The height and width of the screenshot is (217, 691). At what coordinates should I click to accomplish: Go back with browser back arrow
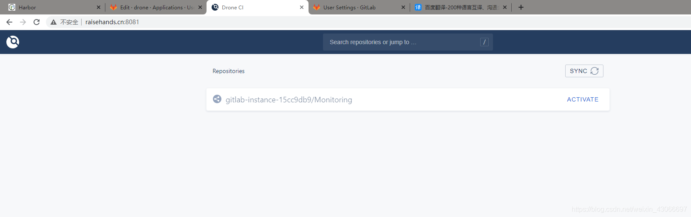point(9,22)
